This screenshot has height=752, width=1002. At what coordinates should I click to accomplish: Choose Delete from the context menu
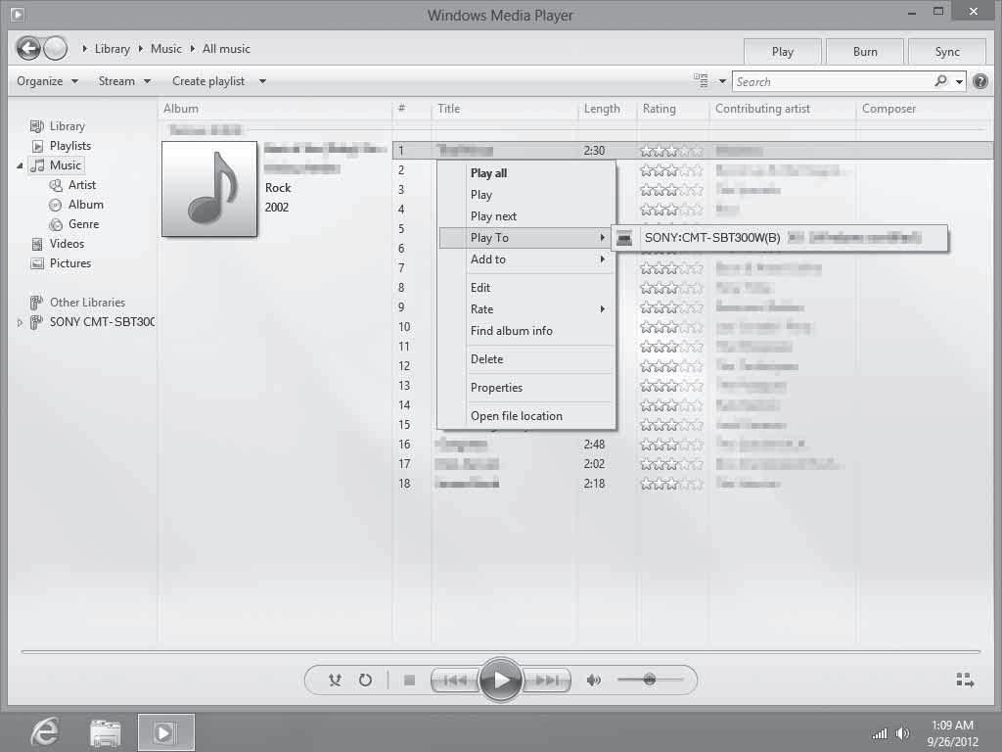(x=526, y=359)
